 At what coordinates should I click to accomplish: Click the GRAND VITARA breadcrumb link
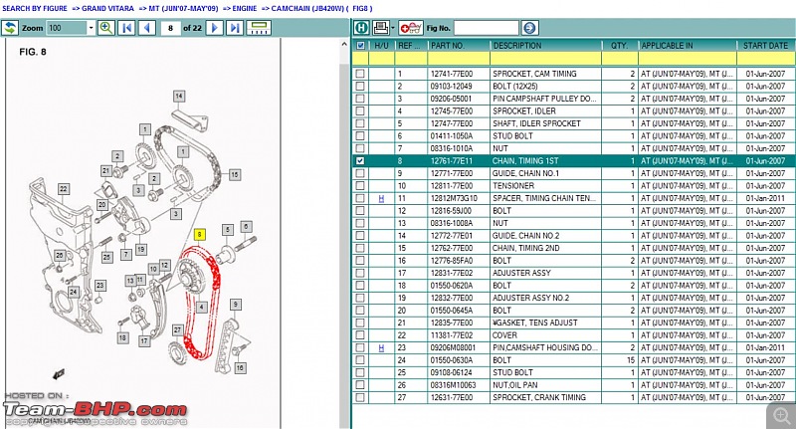107,8
